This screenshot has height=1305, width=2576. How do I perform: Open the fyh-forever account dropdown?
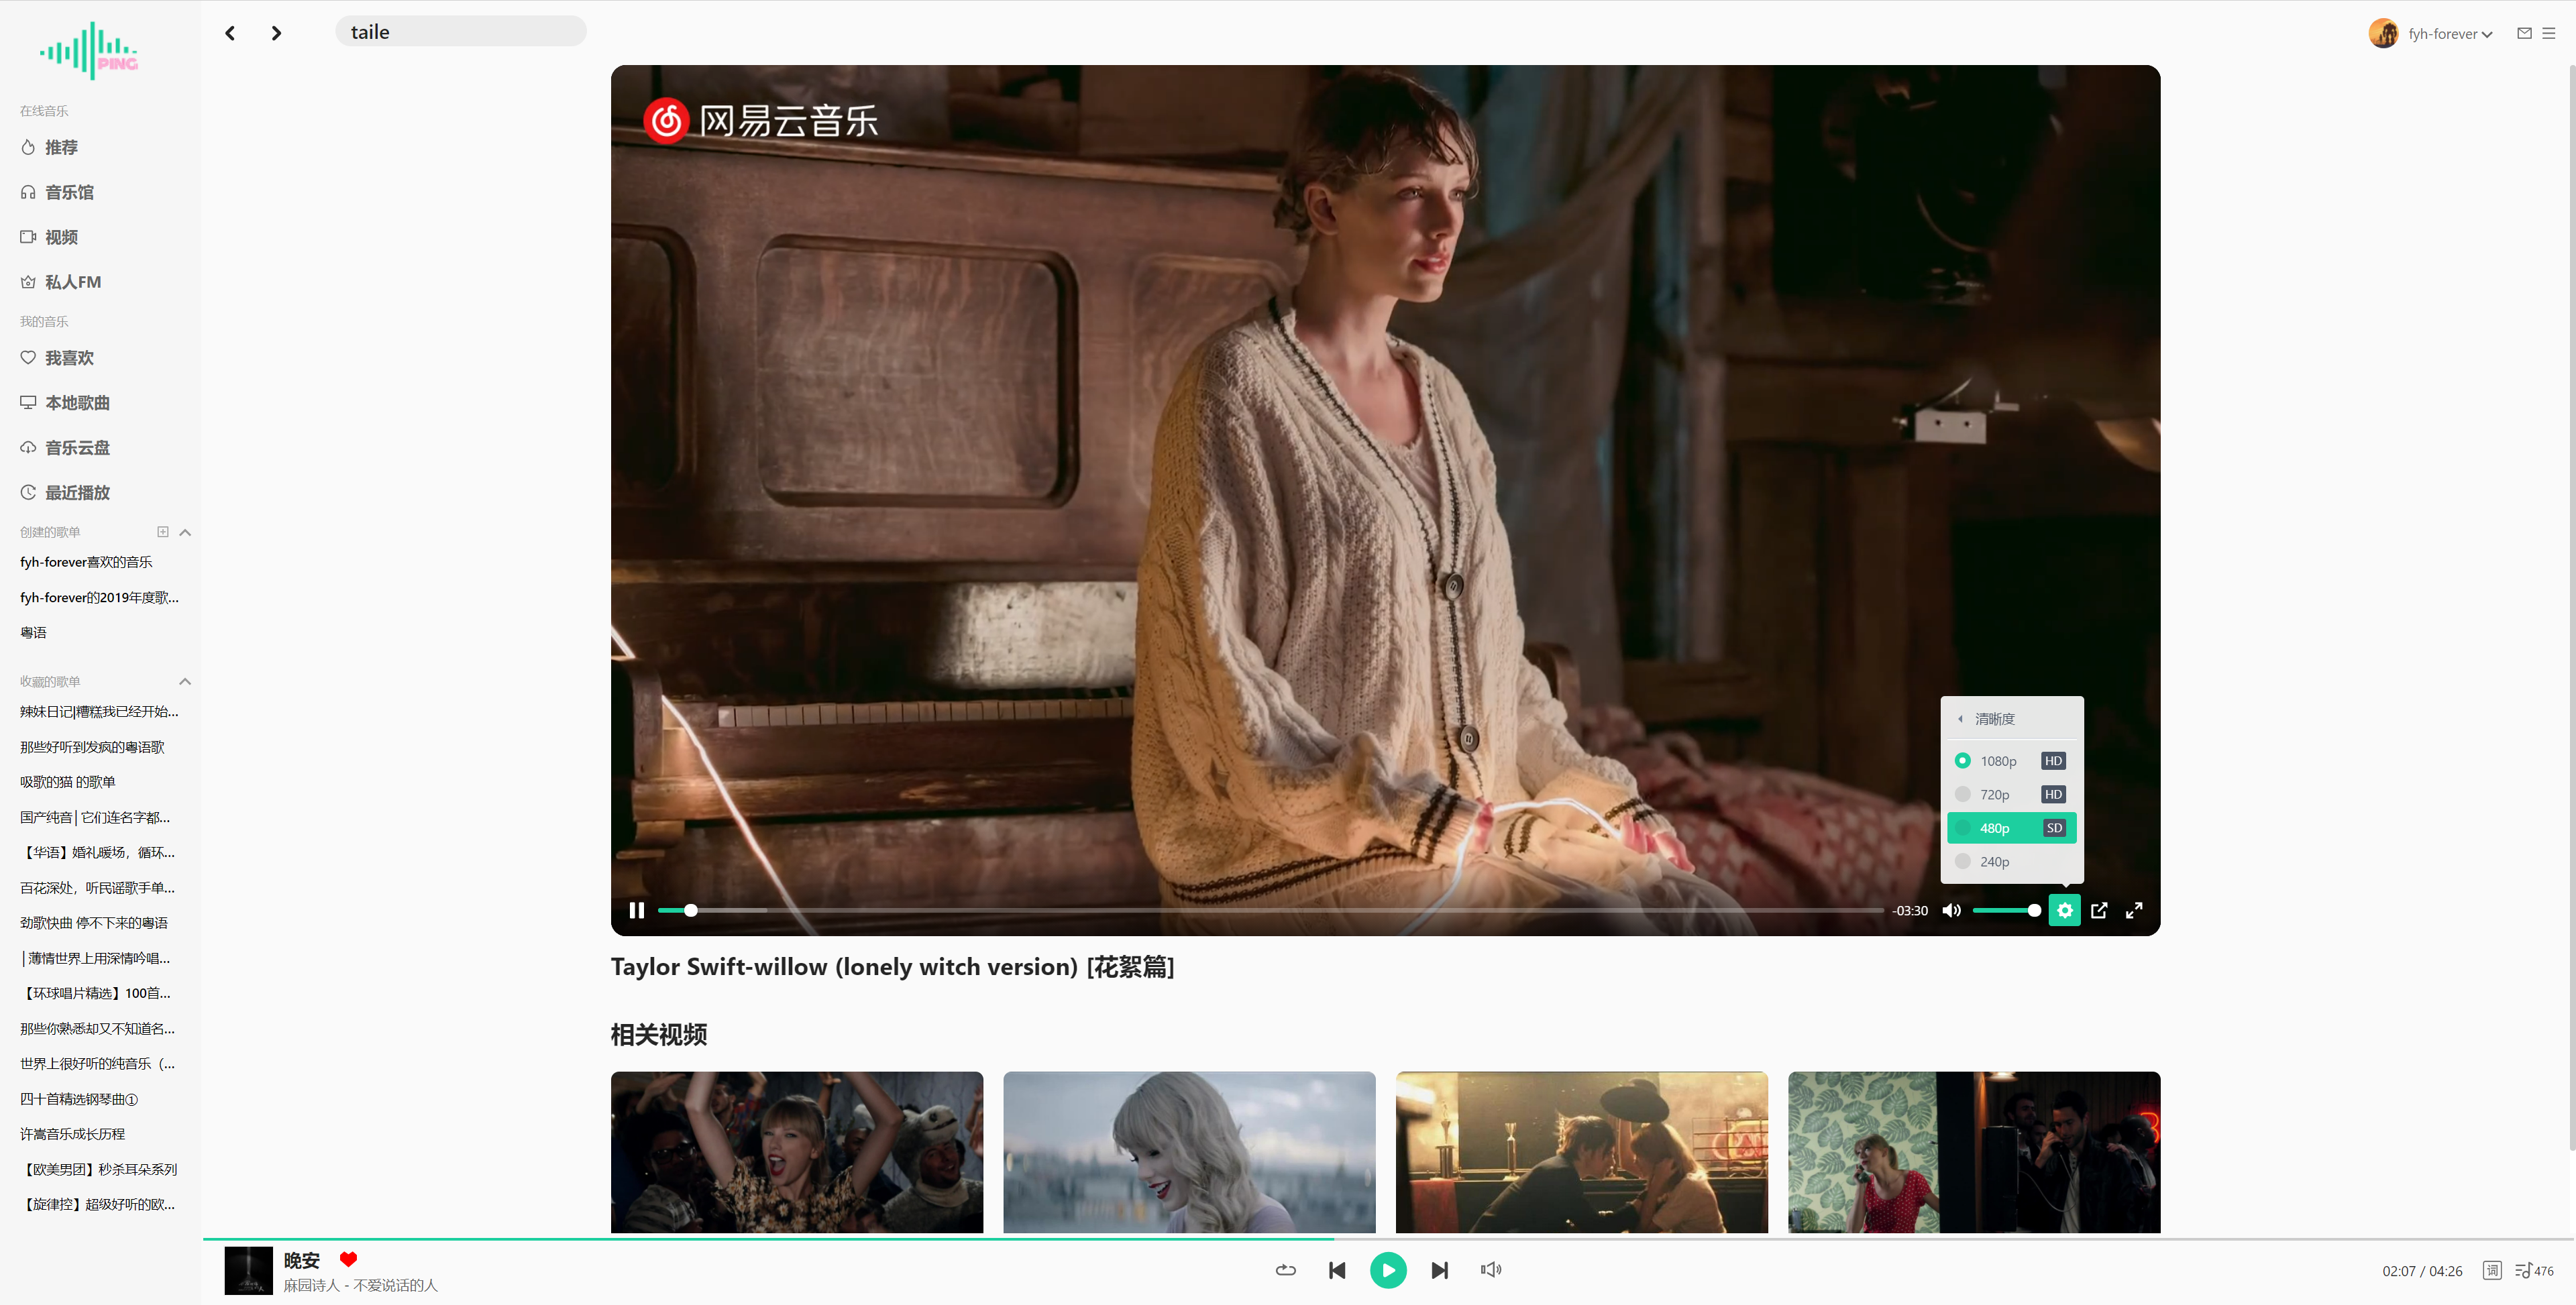(x=2449, y=34)
